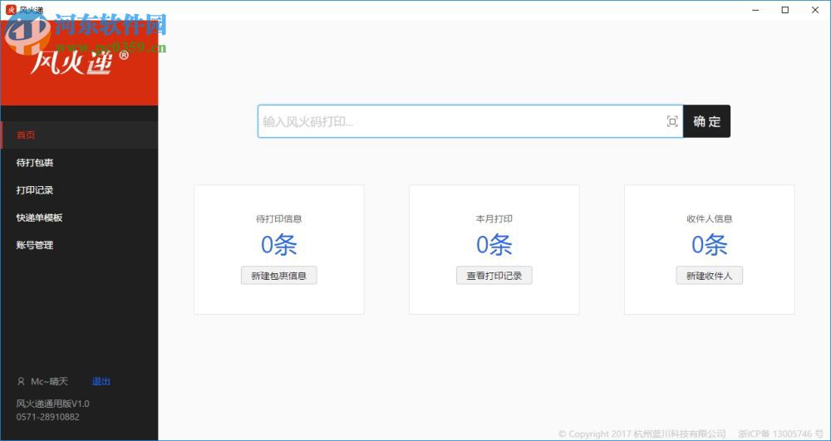Click the 风火递 app icon in title bar
This screenshot has height=441, width=831.
pyautogui.click(x=11, y=9)
